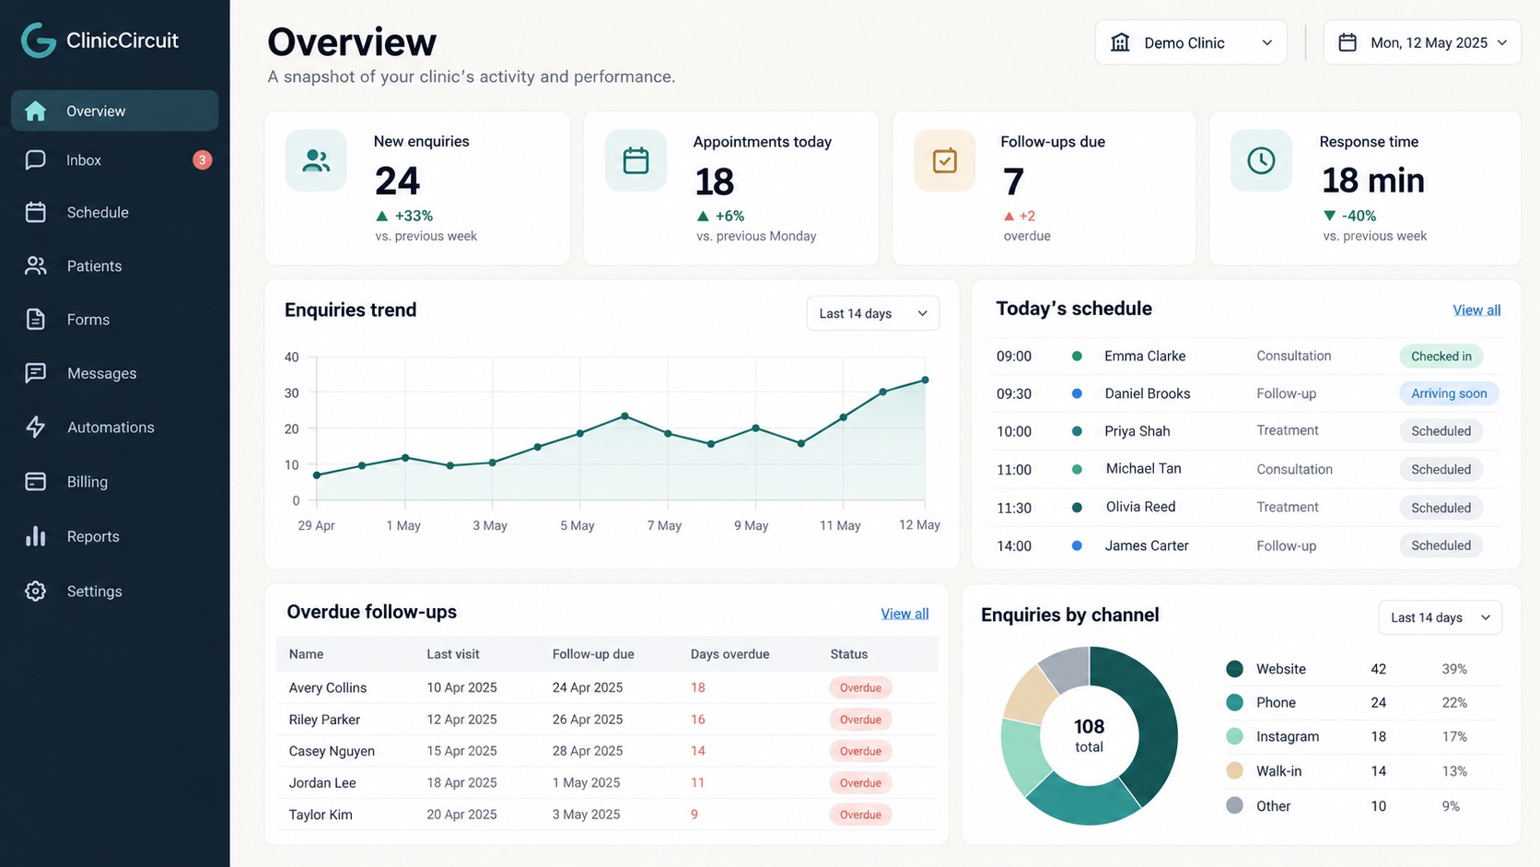Screen dimensions: 1540x867
Task: Select Olivia Reed in today's schedule
Action: pos(1140,507)
